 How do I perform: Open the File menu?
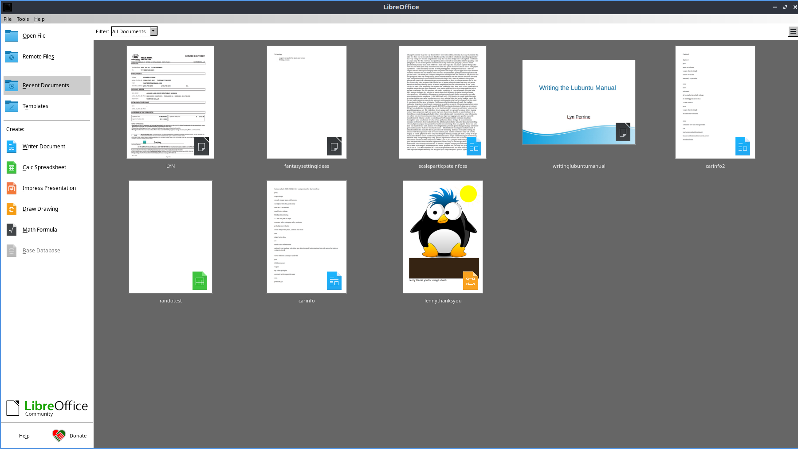pos(8,19)
